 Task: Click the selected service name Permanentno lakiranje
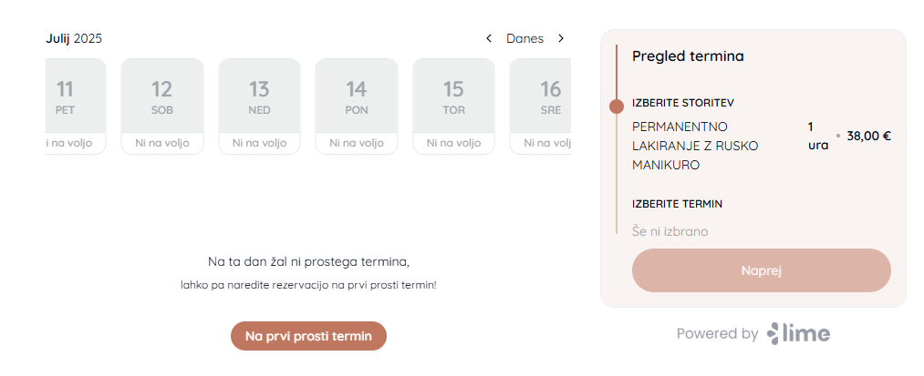coord(694,146)
